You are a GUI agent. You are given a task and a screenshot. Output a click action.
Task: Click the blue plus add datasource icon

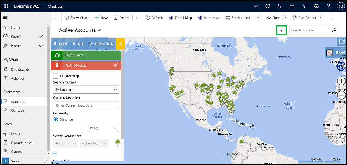pyautogui.click(x=55, y=153)
